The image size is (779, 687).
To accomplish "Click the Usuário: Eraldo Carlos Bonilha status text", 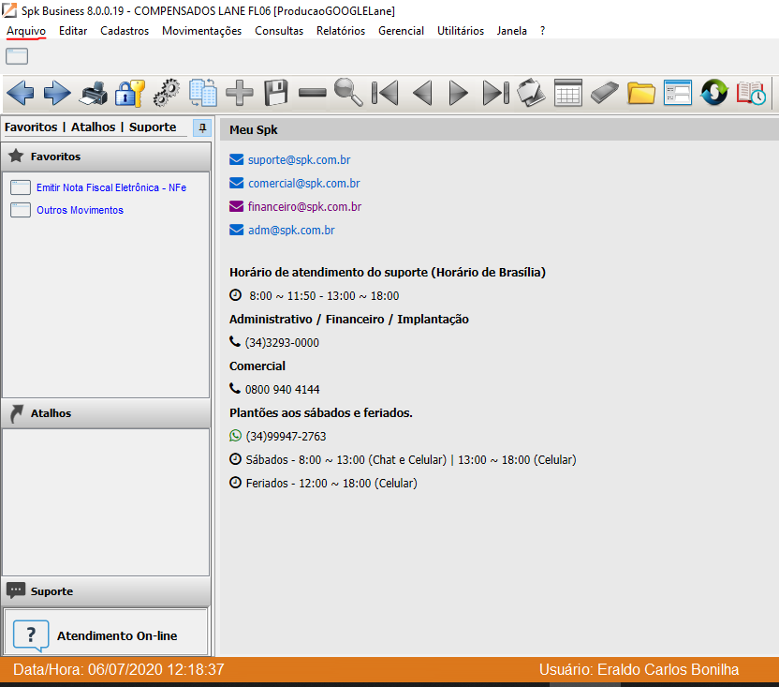I will click(x=639, y=669).
